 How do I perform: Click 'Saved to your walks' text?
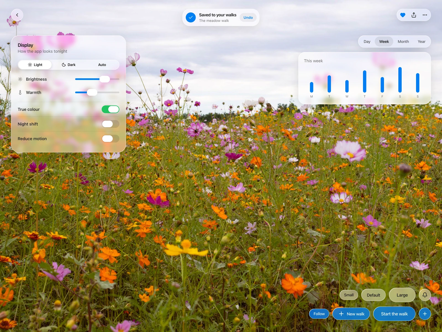(218, 15)
